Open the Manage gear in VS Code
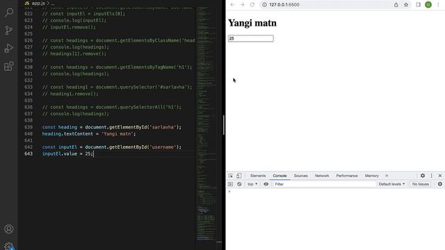 (x=9, y=246)
